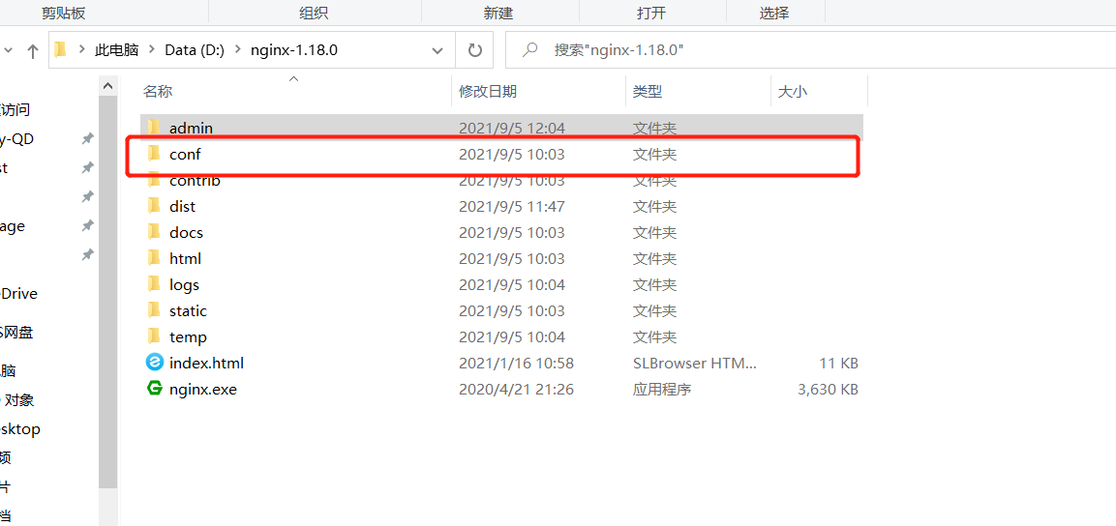Image resolution: width=1116 pixels, height=526 pixels.
Task: Select the index.html file name
Action: tap(206, 364)
